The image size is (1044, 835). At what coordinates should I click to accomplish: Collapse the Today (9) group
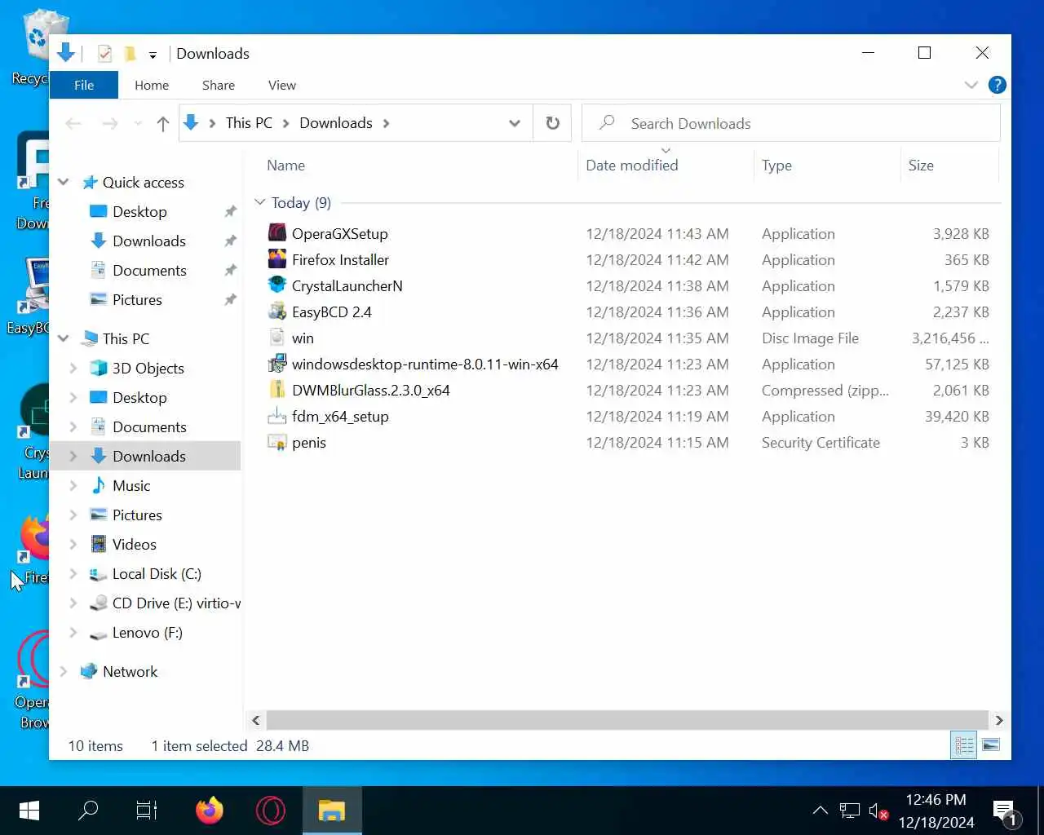pos(259,202)
